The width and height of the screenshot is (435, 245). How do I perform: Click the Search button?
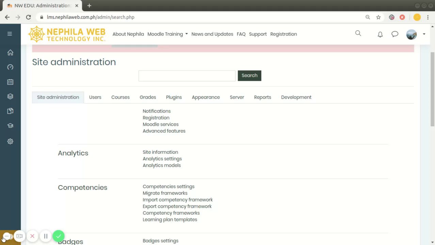click(x=249, y=76)
